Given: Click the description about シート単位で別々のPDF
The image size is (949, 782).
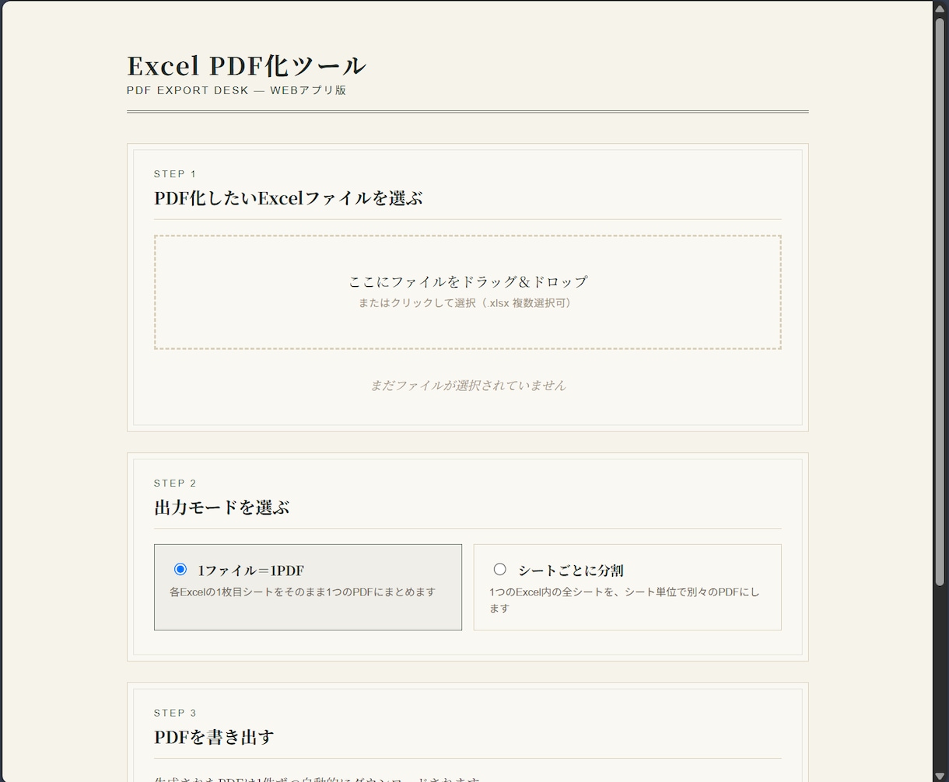Looking at the screenshot, I should 625,600.
